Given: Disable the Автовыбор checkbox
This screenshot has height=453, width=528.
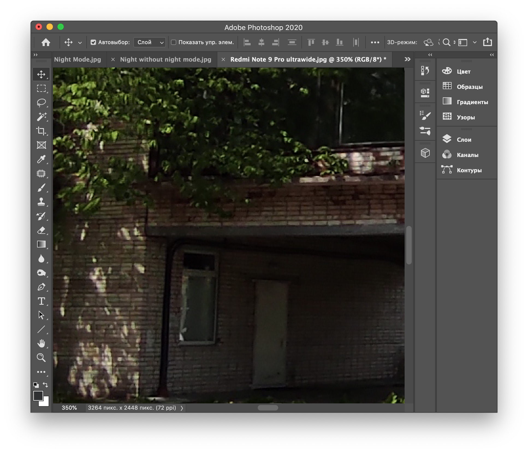Looking at the screenshot, I should pyautogui.click(x=93, y=42).
